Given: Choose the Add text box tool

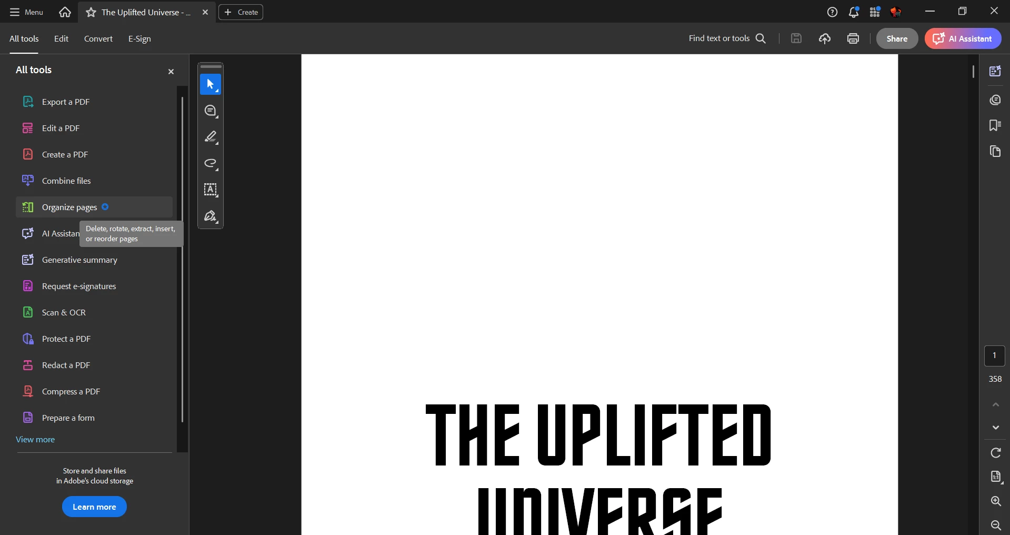Looking at the screenshot, I should (x=211, y=190).
